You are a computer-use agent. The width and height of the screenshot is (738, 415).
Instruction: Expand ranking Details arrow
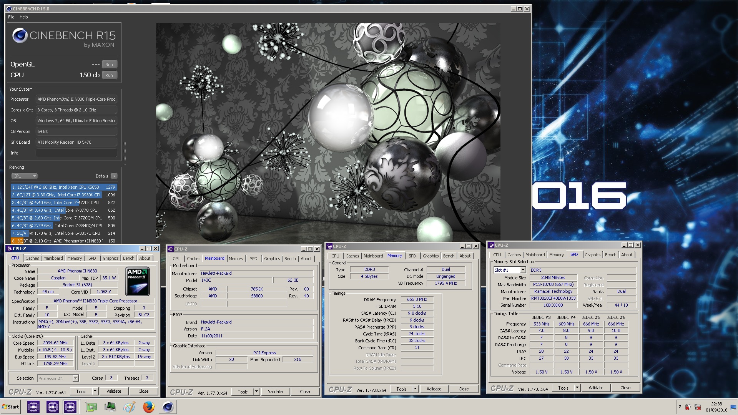tap(114, 176)
